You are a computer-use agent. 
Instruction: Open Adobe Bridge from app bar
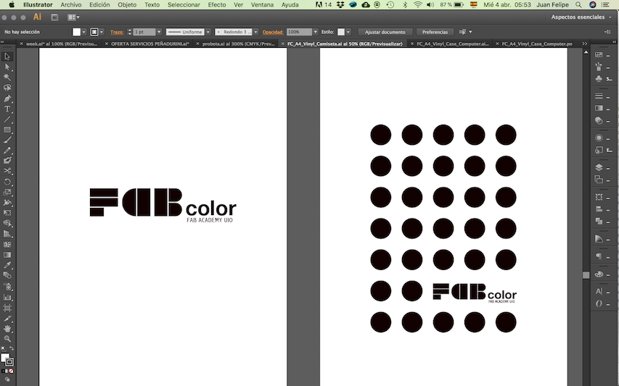(55, 17)
